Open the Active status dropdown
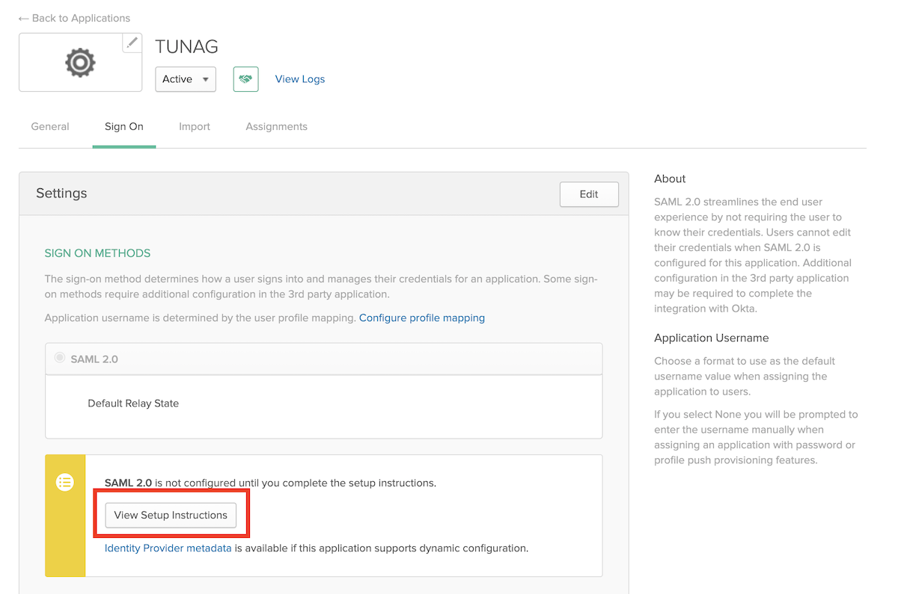The image size is (898, 594). (186, 79)
